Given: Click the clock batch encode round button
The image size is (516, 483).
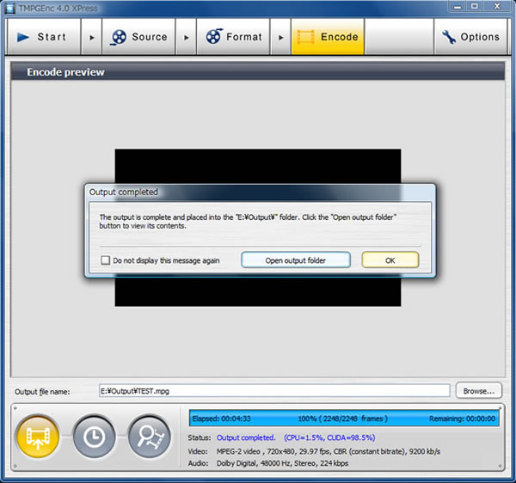Looking at the screenshot, I should pos(94,437).
